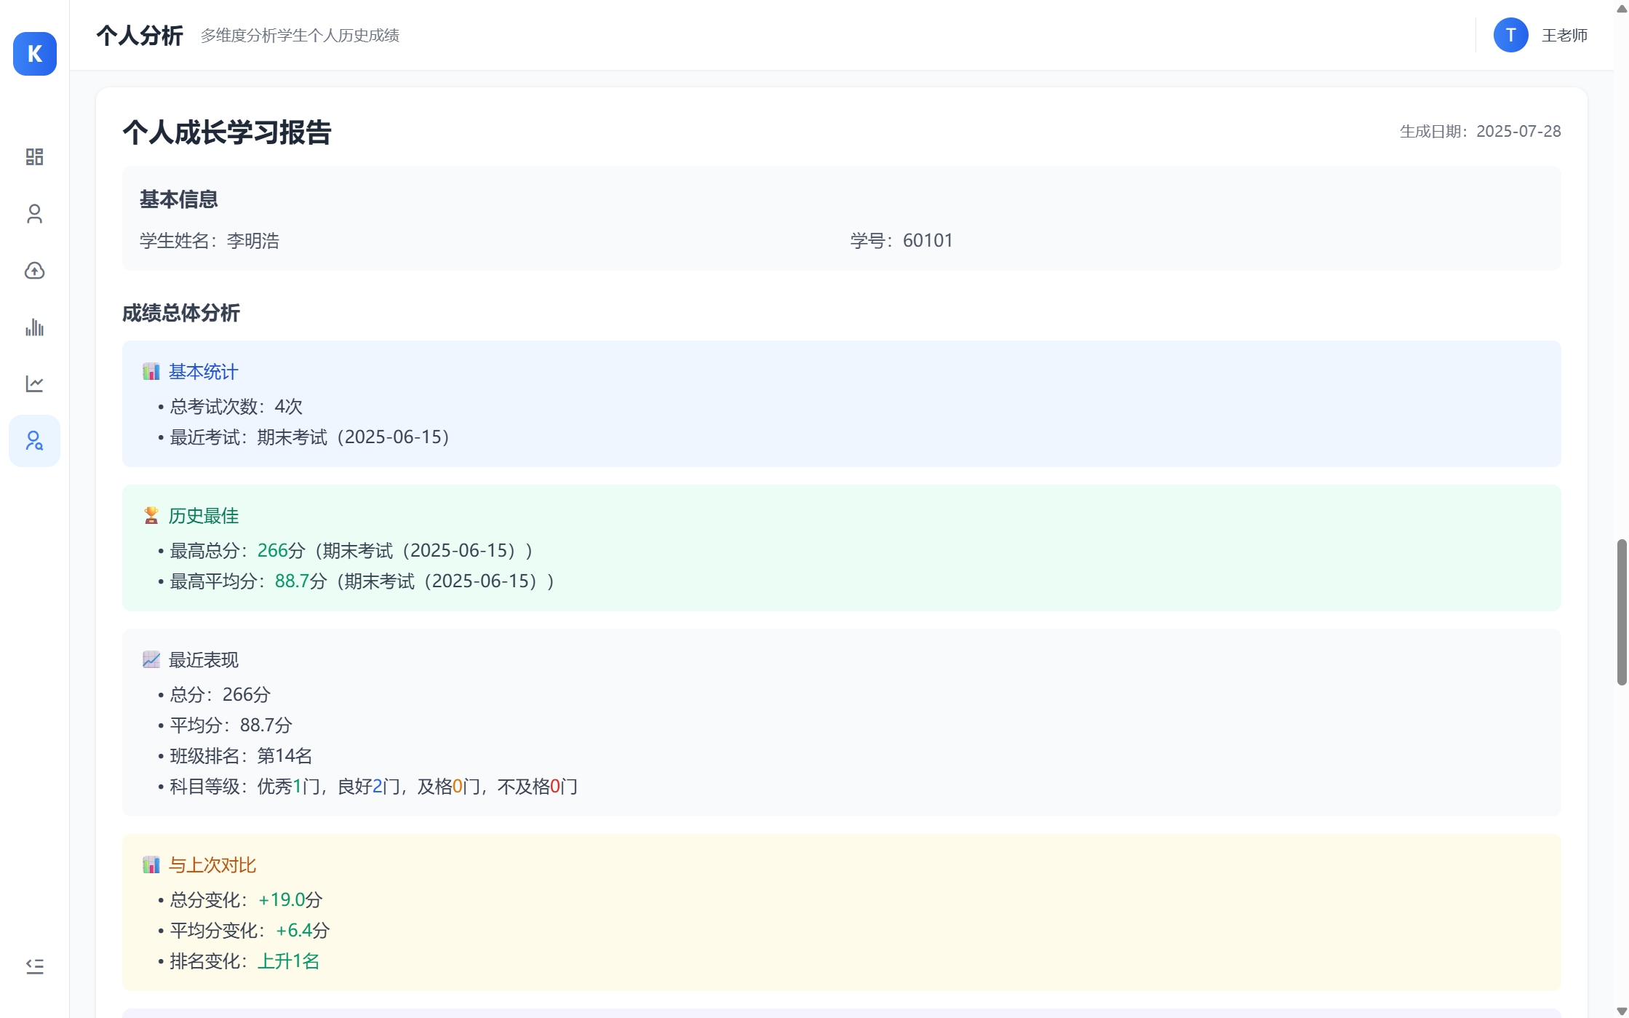Viewport: 1629px width, 1018px height.
Task: Click the chart icon beside 基本统计
Action: click(151, 371)
